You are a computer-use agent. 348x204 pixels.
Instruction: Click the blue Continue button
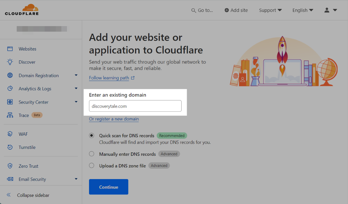108,187
